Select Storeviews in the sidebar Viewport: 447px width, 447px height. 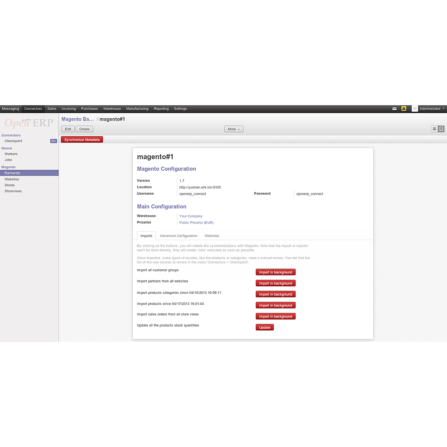(13, 191)
